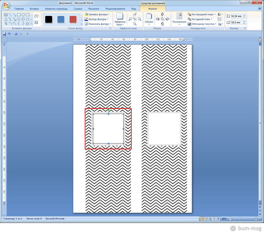Nudge shadow left
Screen dimensions: 264x233
pos(130,19)
